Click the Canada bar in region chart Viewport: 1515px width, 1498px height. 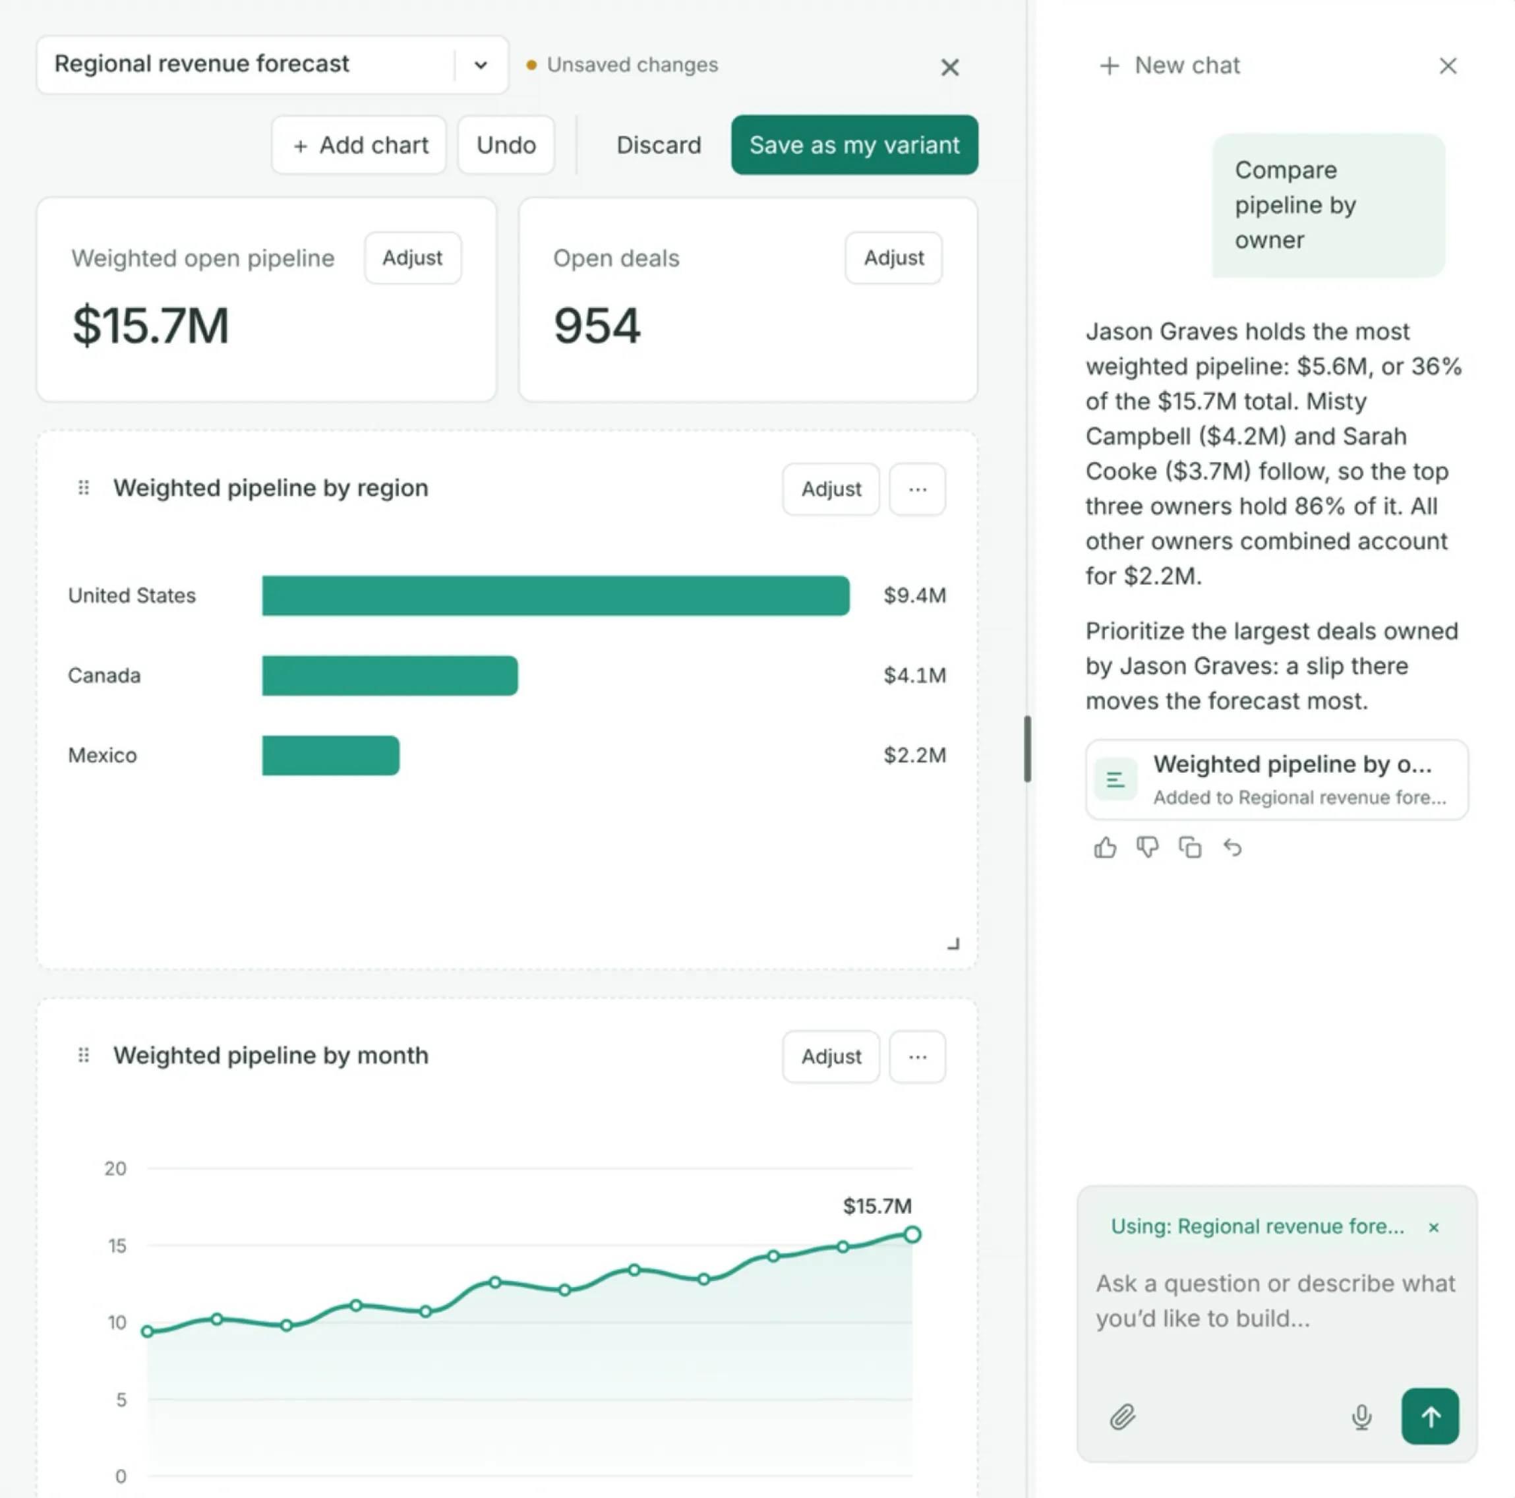390,675
